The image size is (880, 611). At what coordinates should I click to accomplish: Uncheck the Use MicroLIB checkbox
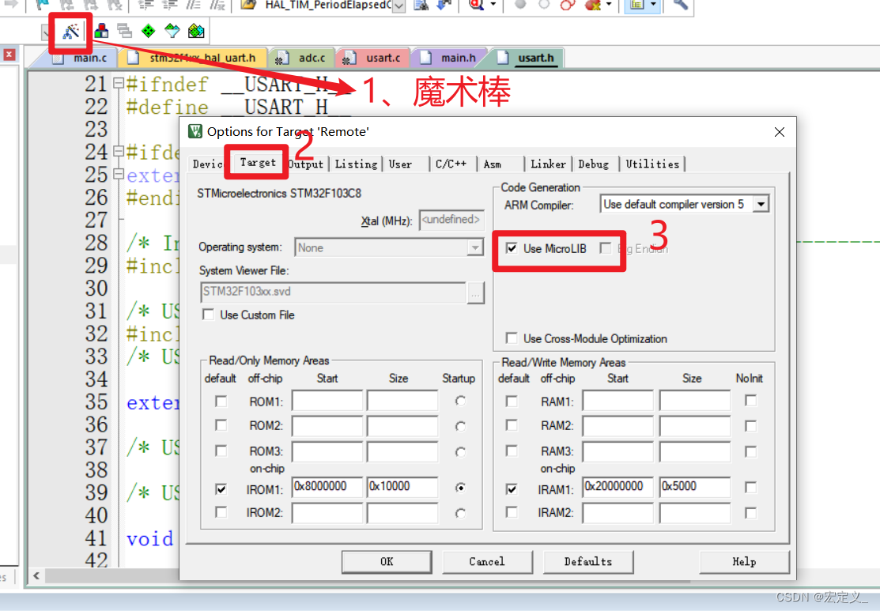pos(513,250)
